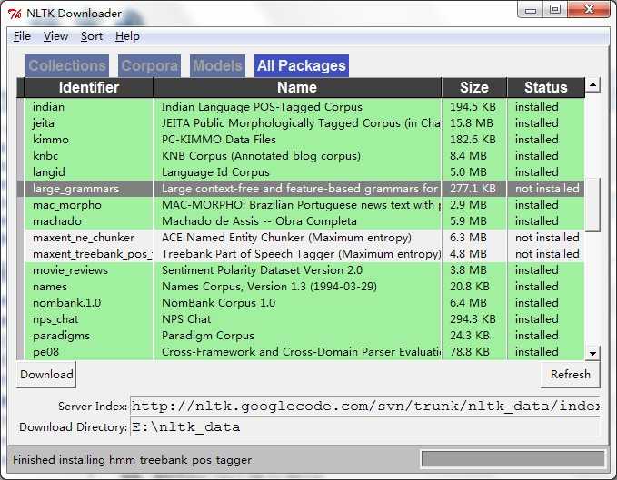Click the '194.5 KB' size cell

coord(473,107)
